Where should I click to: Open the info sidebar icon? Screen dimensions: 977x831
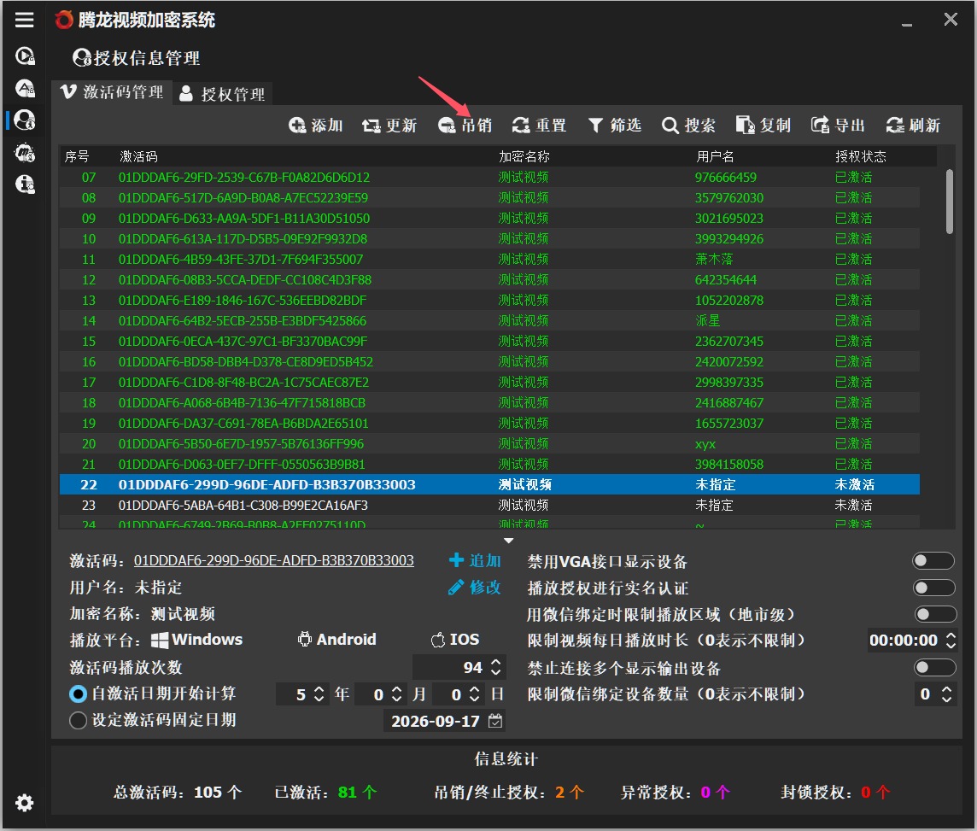pyautogui.click(x=24, y=184)
